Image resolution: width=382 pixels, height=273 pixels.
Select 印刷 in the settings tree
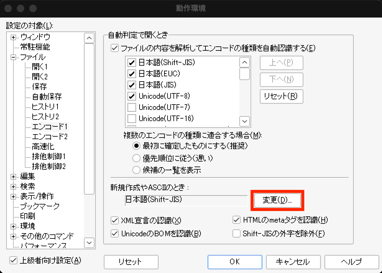tap(28, 216)
